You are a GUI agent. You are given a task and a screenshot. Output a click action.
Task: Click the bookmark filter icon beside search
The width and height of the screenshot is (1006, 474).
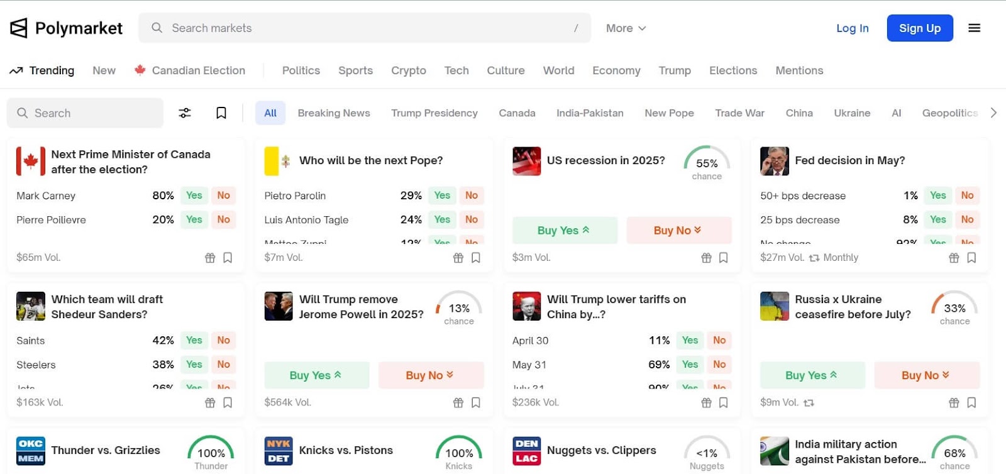[x=221, y=113]
